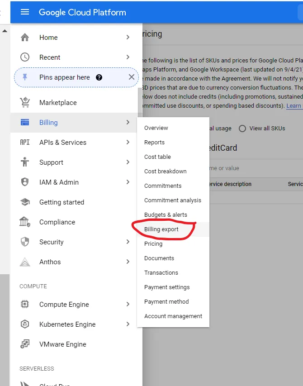Expand the APIs & Services chevron
The width and height of the screenshot is (303, 386).
(x=128, y=142)
